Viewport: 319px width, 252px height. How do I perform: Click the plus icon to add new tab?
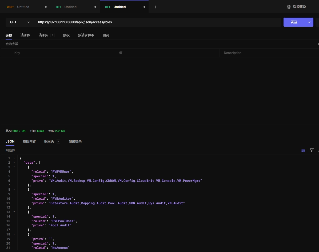(x=155, y=7)
